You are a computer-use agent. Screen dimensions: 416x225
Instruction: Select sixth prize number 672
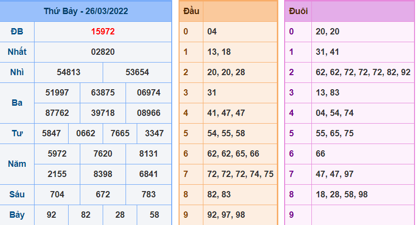tap(103, 194)
